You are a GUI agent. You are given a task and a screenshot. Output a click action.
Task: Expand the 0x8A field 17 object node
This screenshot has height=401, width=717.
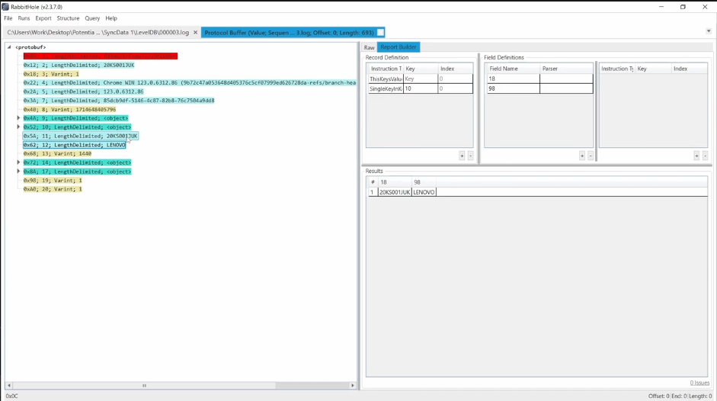18,172
